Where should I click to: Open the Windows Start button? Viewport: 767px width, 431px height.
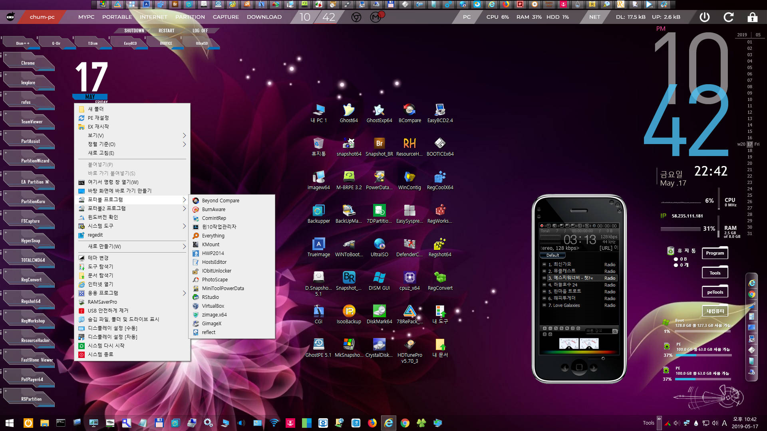point(10,423)
